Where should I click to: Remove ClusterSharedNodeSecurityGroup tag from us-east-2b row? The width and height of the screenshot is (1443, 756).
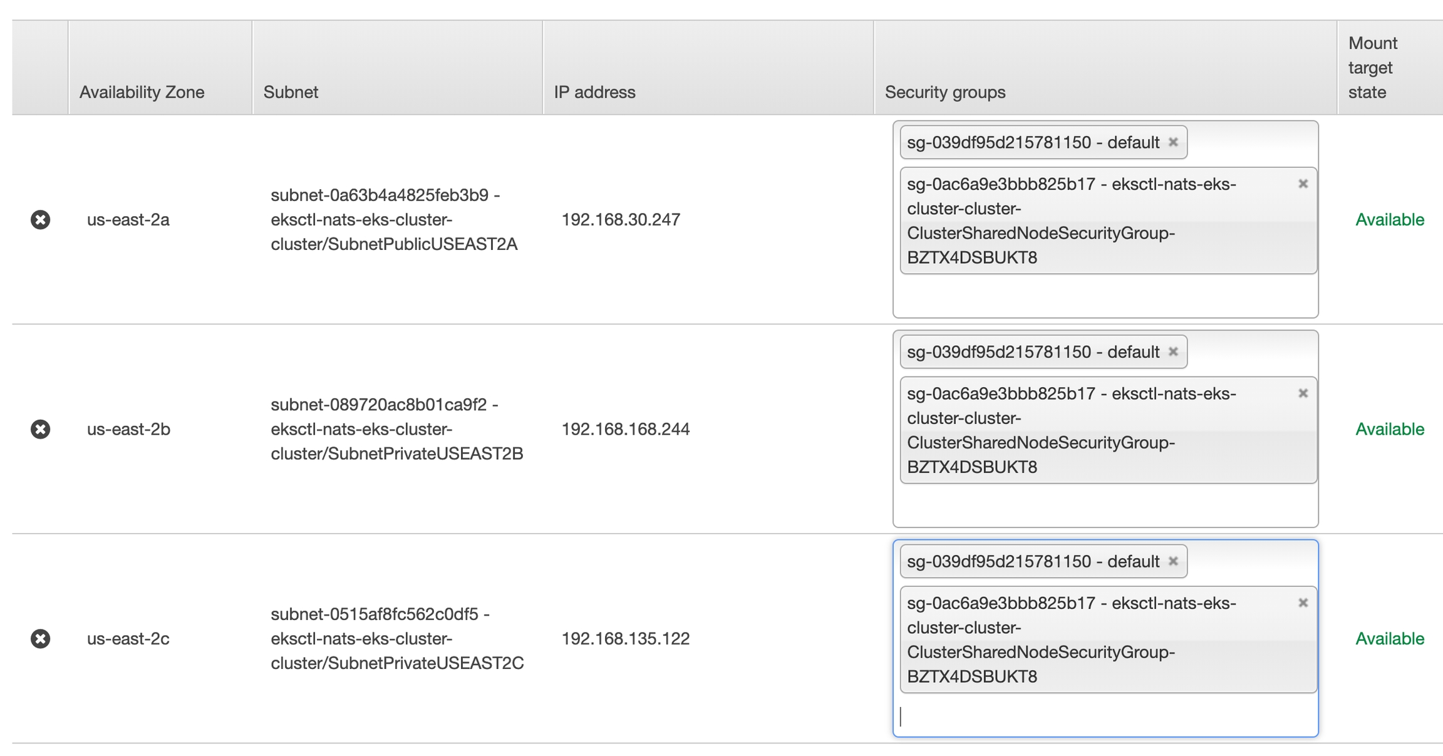(x=1303, y=393)
